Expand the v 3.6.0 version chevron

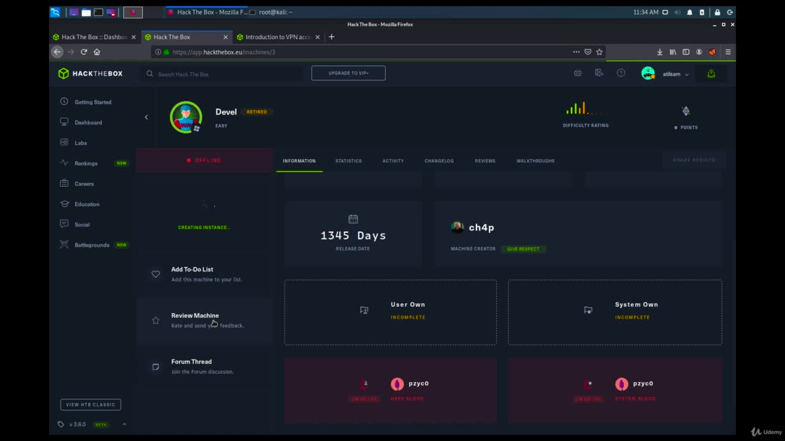(124, 424)
